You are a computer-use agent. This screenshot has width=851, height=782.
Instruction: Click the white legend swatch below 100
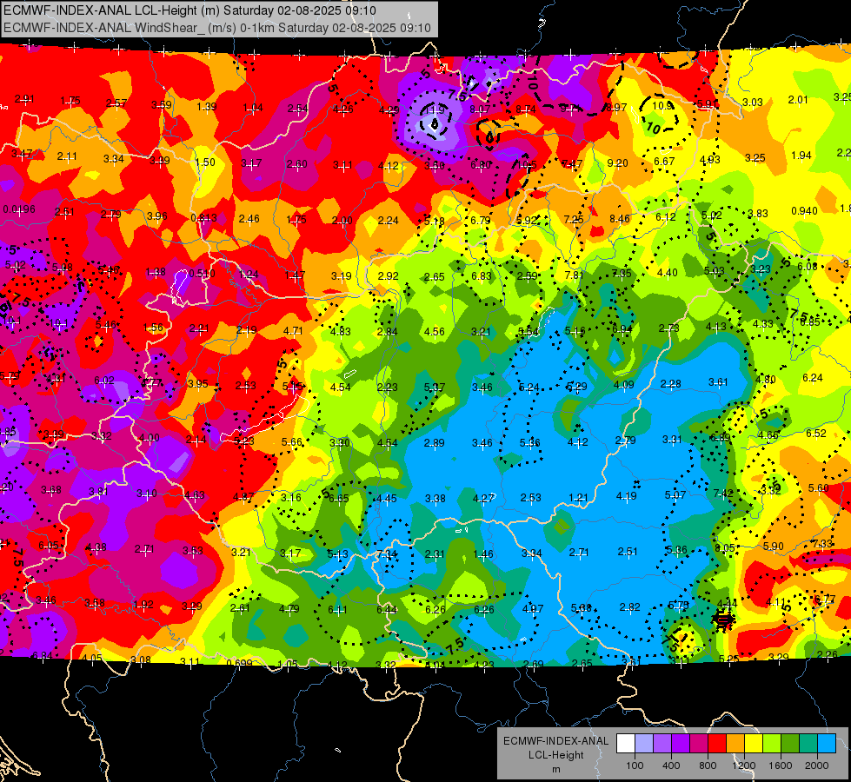point(625,744)
